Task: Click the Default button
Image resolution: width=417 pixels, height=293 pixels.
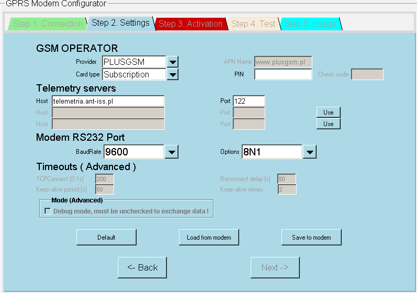Action: coord(106,237)
